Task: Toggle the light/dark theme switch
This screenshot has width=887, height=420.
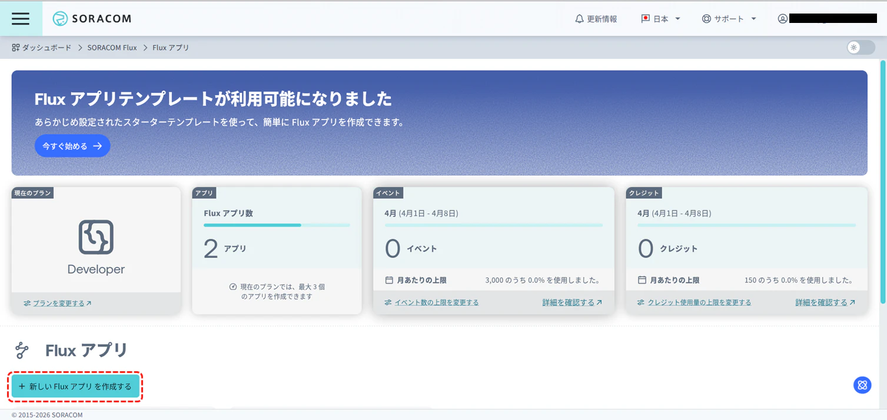Action: click(x=861, y=48)
